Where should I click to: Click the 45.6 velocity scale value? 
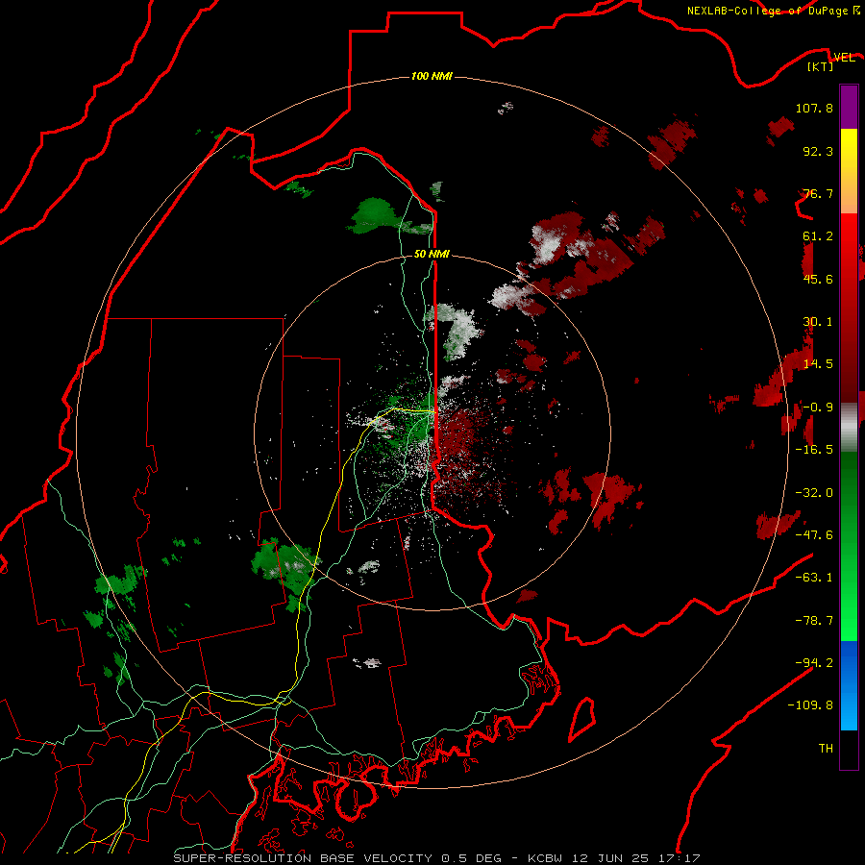pos(818,279)
